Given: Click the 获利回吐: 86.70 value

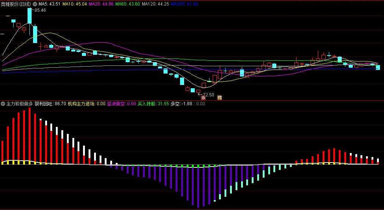Looking at the screenshot, I should (50, 104).
